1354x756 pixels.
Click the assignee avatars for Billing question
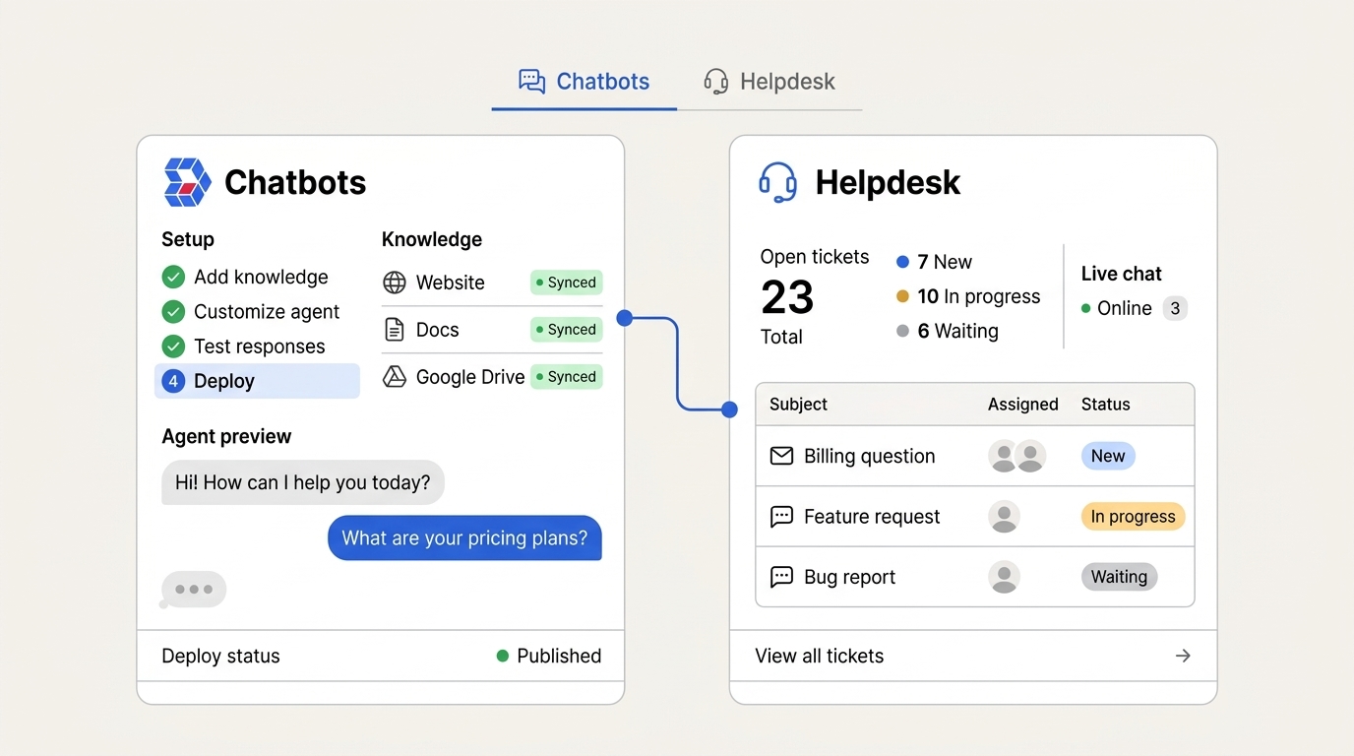coord(1016,457)
